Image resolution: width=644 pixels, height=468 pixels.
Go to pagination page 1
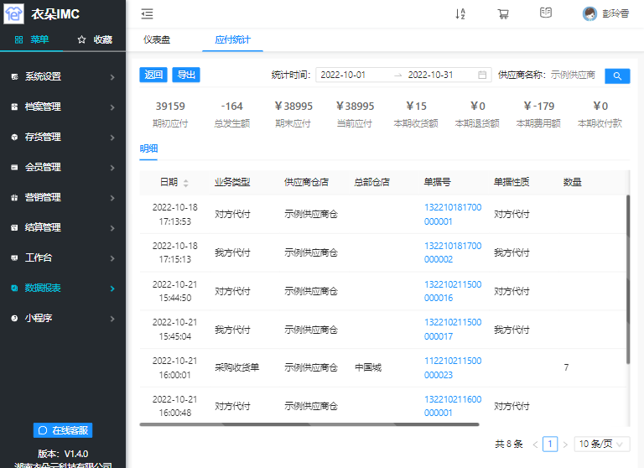[550, 444]
